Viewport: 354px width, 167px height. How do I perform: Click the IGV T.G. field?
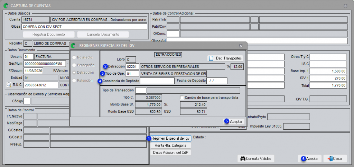(x=329, y=99)
